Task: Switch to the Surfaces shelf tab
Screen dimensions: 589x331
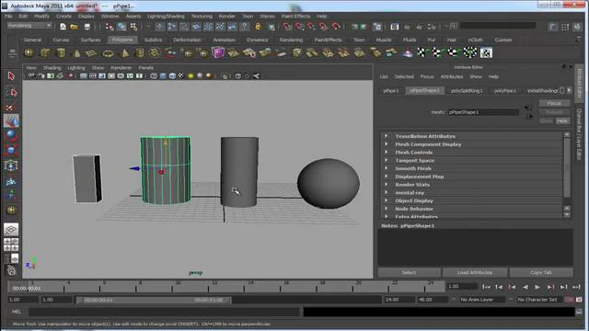Action: pyautogui.click(x=91, y=40)
